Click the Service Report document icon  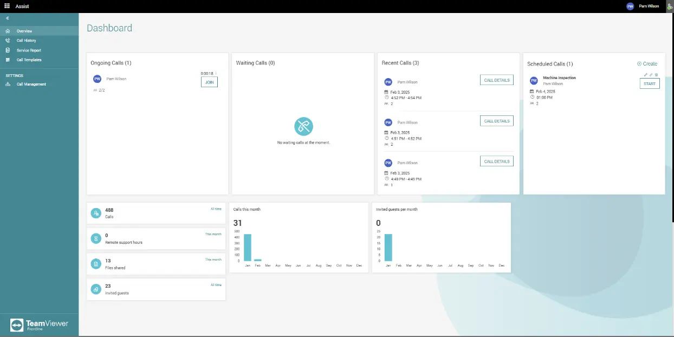(x=8, y=50)
